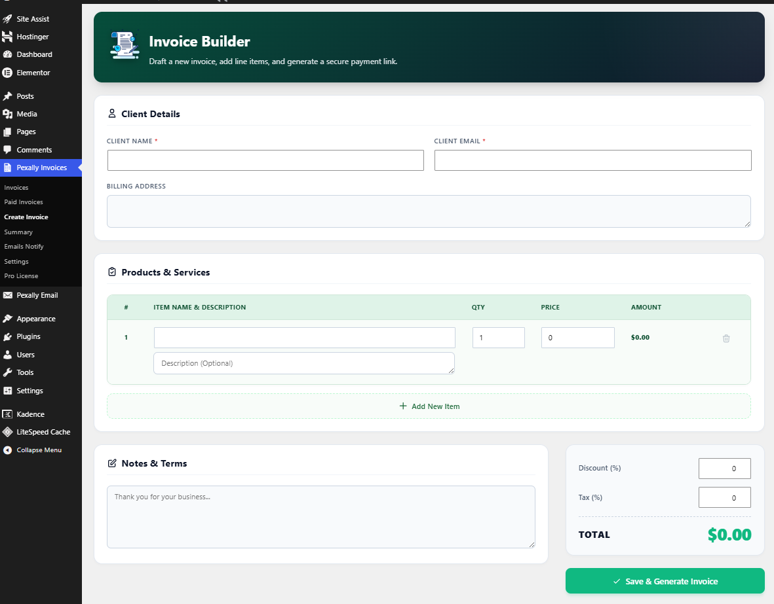The height and width of the screenshot is (604, 774).
Task: Click the AMOUNT column header
Action: 646,307
